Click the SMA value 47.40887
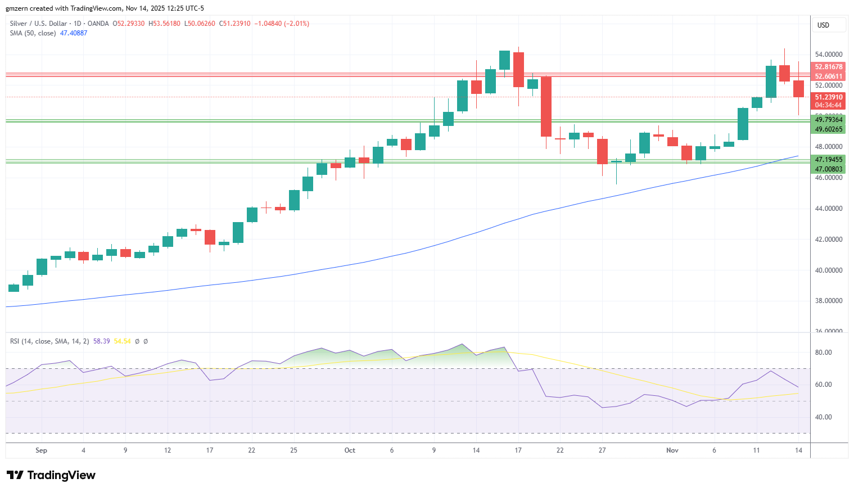Screen dimensions: 854x492 pyautogui.click(x=74, y=33)
